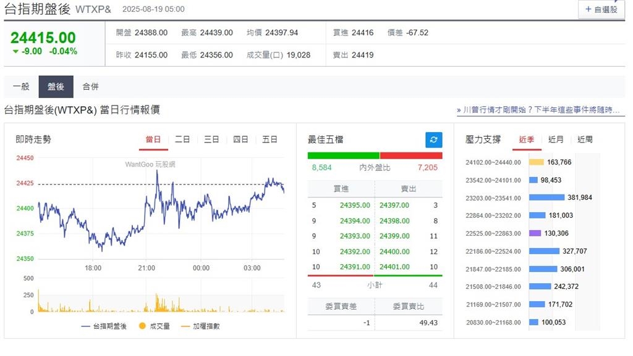Toggle the 台指期盤後 legend series
The height and width of the screenshot is (356, 633).
click(x=104, y=326)
